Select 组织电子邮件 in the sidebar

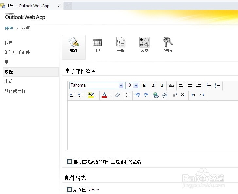pos(17,52)
